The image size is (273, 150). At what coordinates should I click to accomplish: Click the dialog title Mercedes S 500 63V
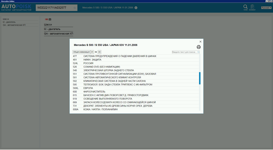point(106,45)
